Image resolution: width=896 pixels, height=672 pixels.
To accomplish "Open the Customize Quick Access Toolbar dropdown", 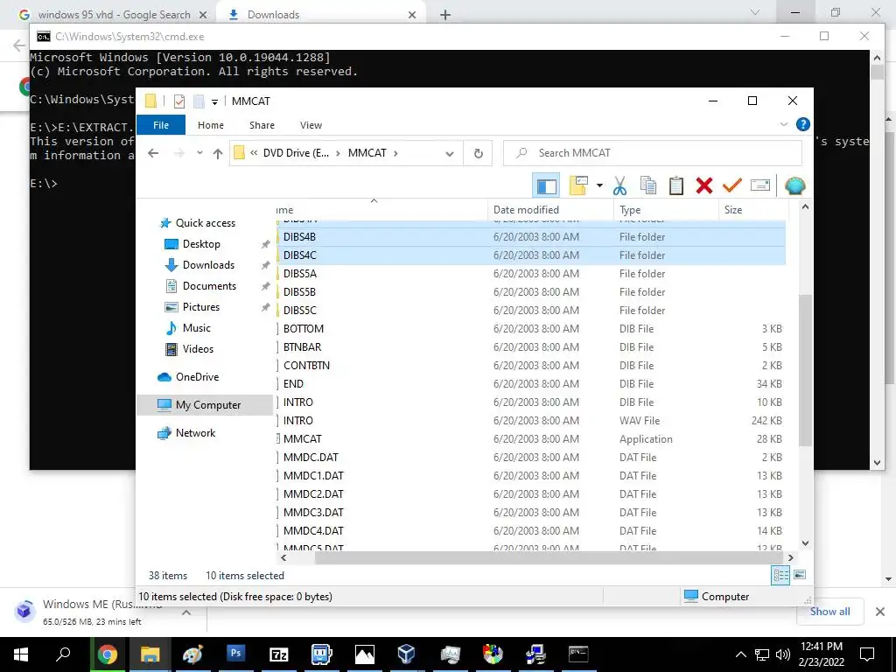I will pyautogui.click(x=214, y=101).
